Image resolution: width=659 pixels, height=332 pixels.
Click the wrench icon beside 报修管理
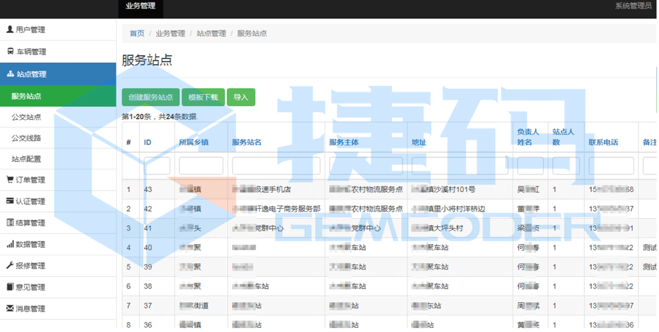click(x=10, y=265)
